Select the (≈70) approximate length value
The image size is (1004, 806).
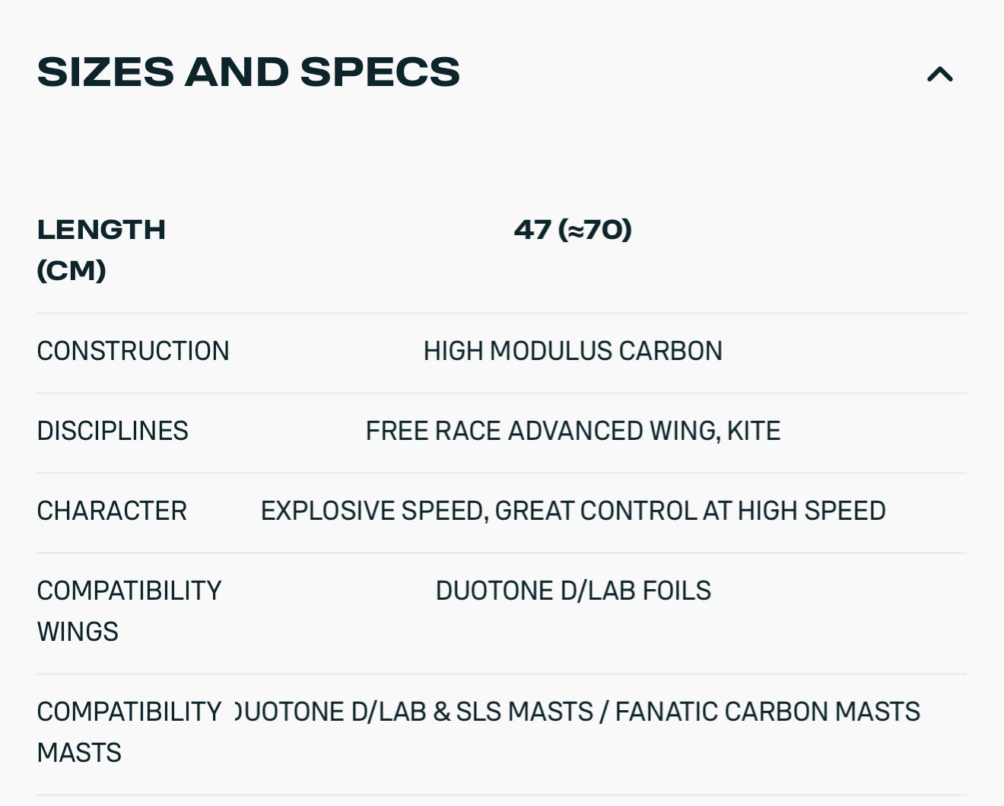click(595, 230)
